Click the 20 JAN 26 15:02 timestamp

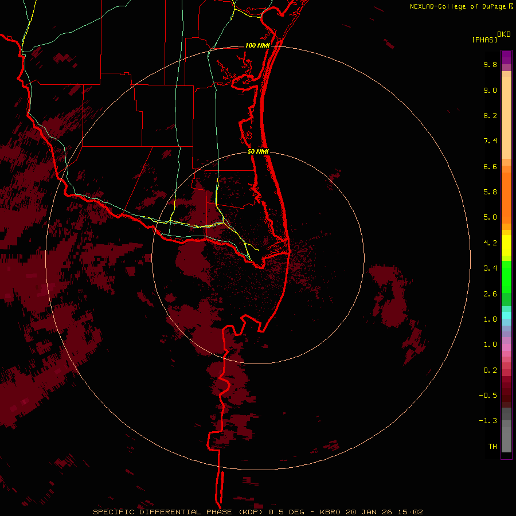[x=385, y=512]
